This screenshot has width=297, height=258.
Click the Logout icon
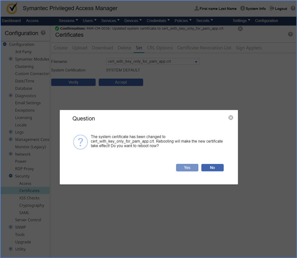(x=272, y=9)
